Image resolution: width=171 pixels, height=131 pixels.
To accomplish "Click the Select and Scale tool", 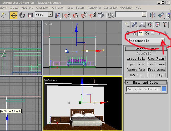I will [31, 15].
